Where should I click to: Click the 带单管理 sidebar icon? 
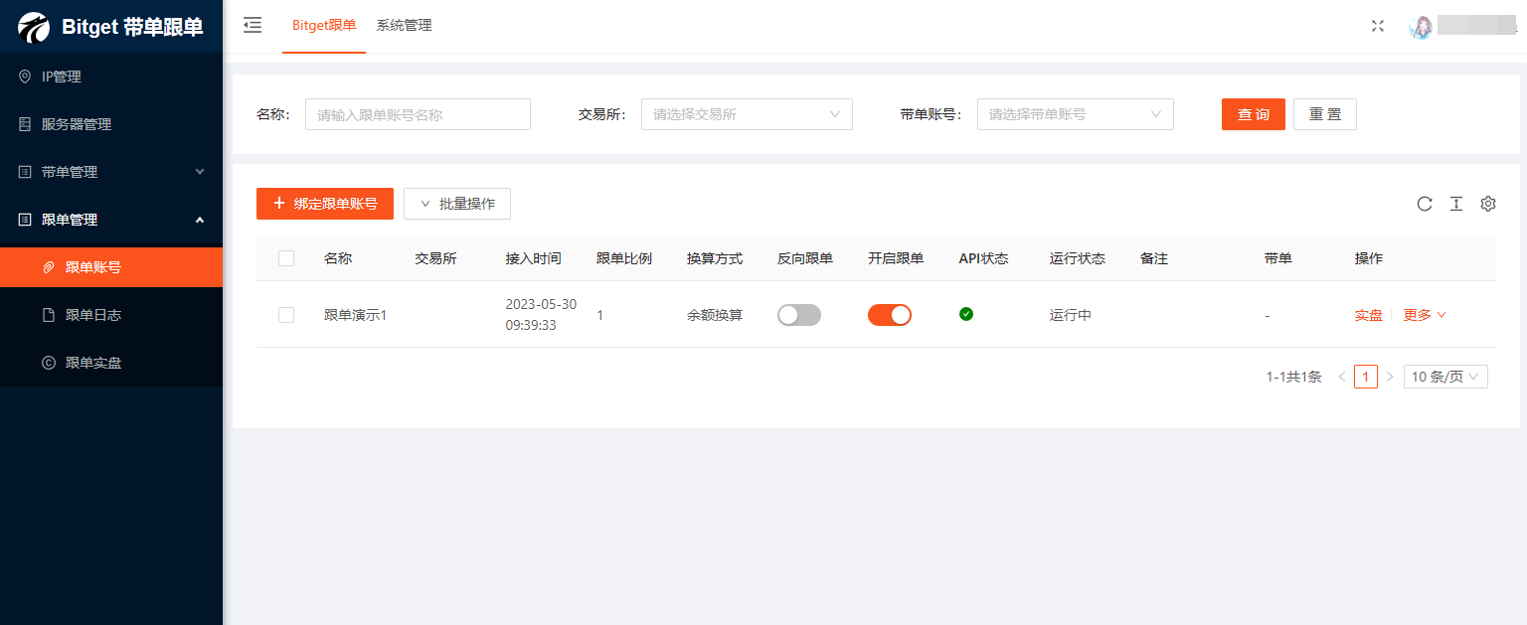25,172
